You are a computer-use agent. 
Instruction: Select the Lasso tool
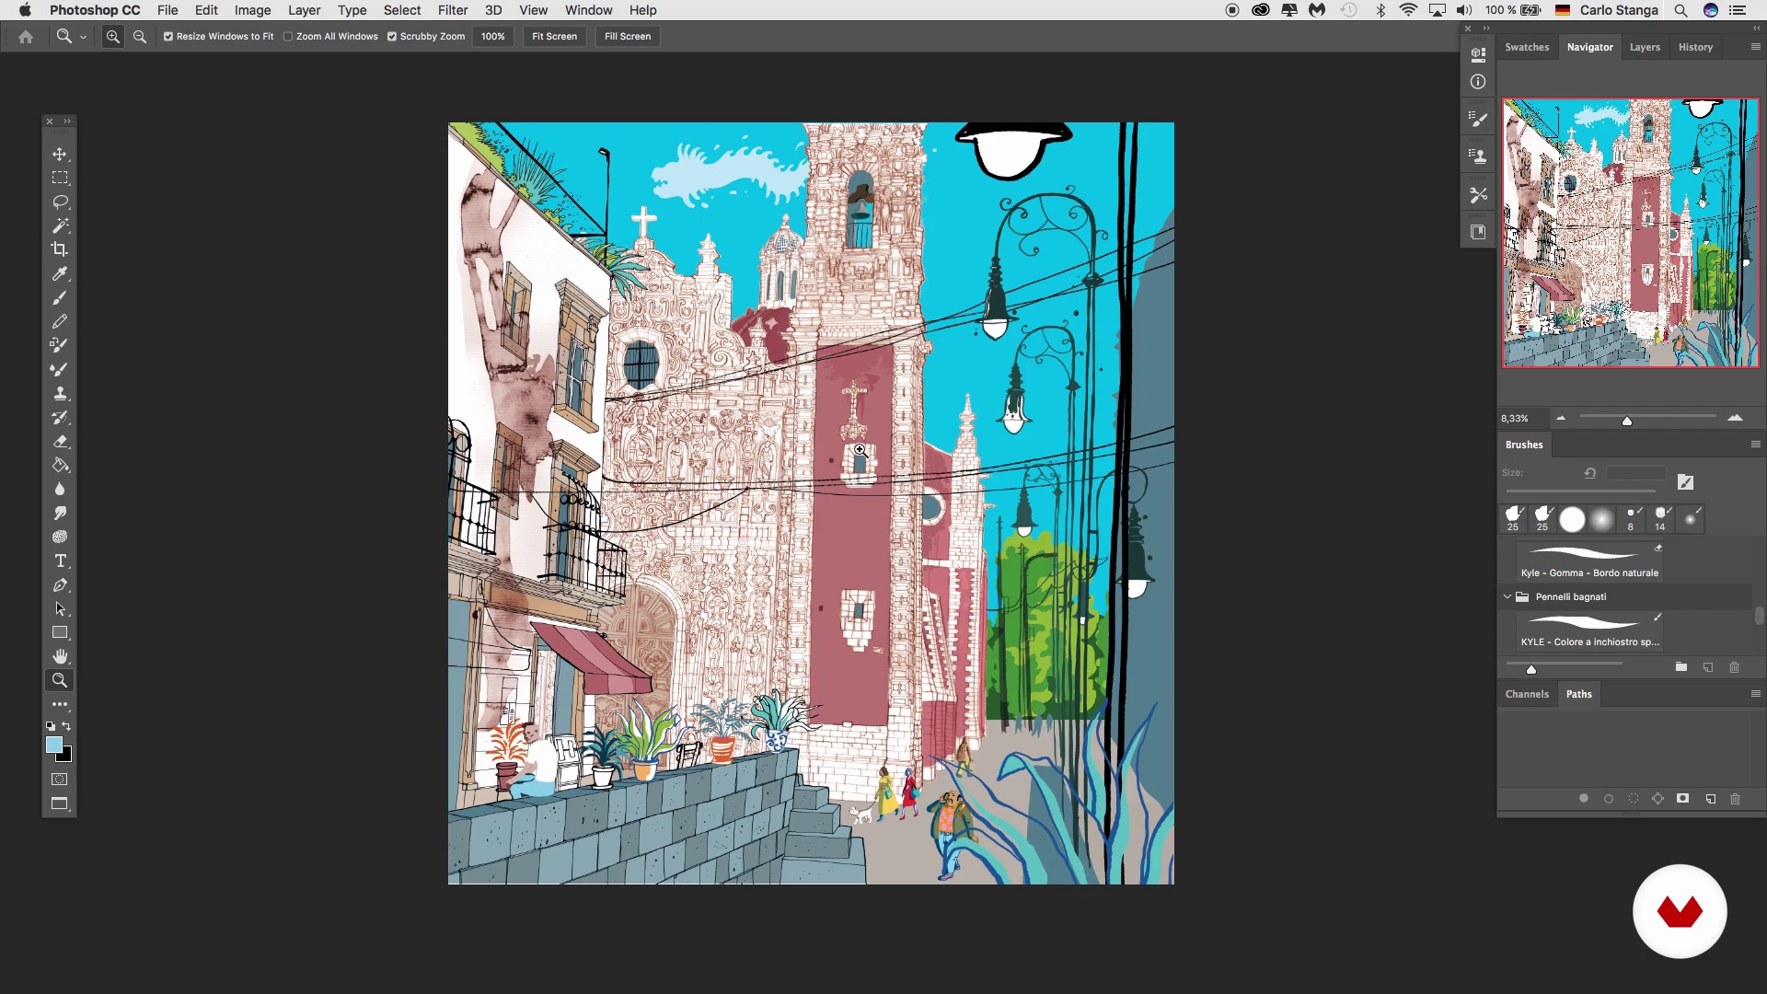[x=60, y=202]
